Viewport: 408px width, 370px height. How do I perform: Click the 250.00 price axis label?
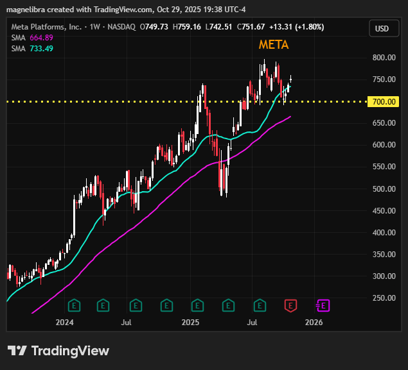tap(384, 298)
